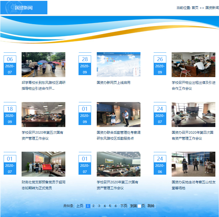
Task: Click the 国资新闻 breadcrumb link
Action: click(x=212, y=8)
